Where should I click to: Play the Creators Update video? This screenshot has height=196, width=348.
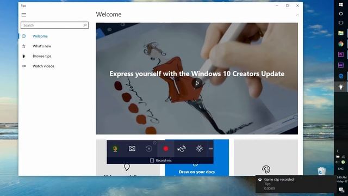click(x=197, y=83)
